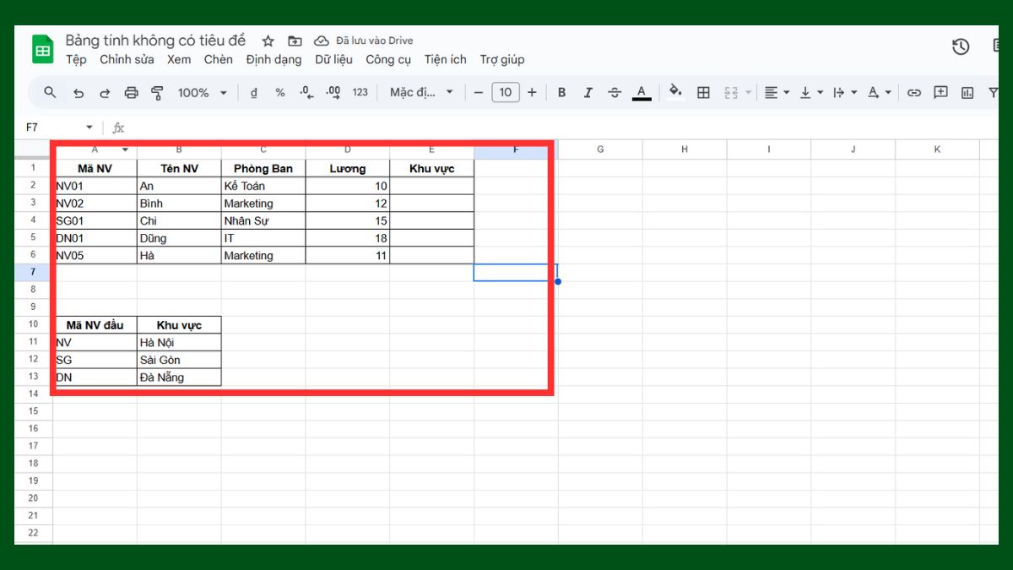Decrease decimal places icon
Image resolution: width=1013 pixels, height=570 pixels.
click(307, 93)
